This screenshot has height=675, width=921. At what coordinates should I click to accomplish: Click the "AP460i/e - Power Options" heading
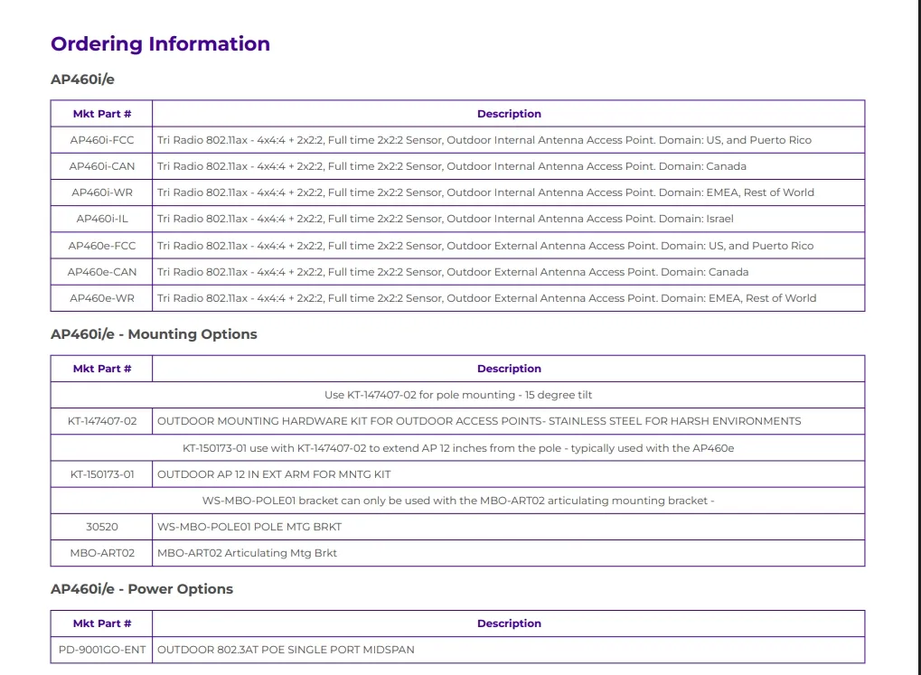pos(142,589)
